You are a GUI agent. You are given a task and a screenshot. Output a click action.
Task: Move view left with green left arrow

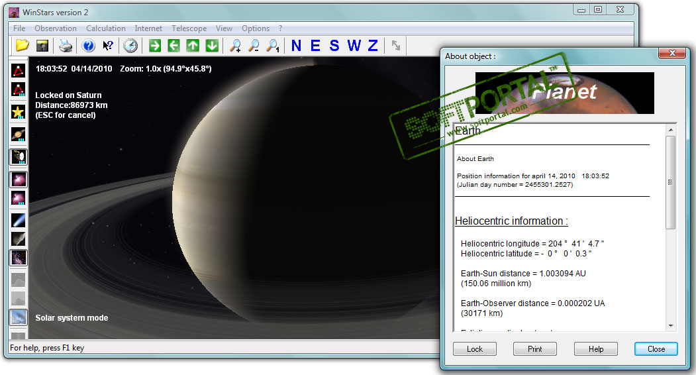pyautogui.click(x=174, y=45)
